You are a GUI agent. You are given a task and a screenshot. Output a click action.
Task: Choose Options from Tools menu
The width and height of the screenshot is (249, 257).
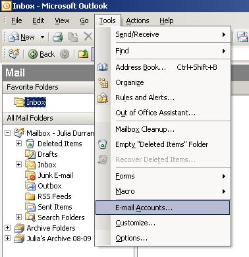163,238
